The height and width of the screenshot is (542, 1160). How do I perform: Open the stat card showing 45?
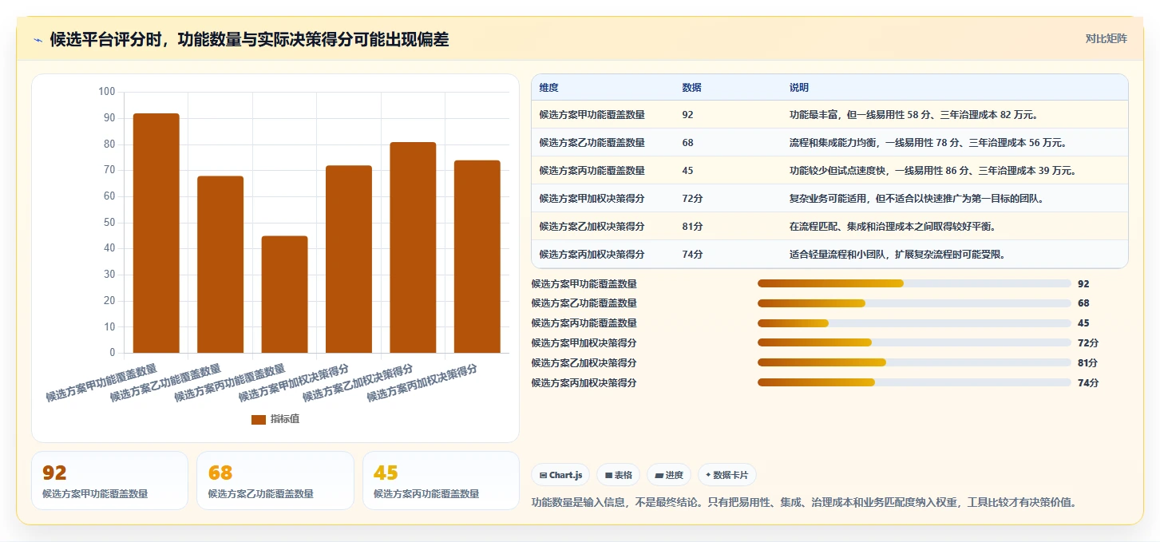[441, 481]
